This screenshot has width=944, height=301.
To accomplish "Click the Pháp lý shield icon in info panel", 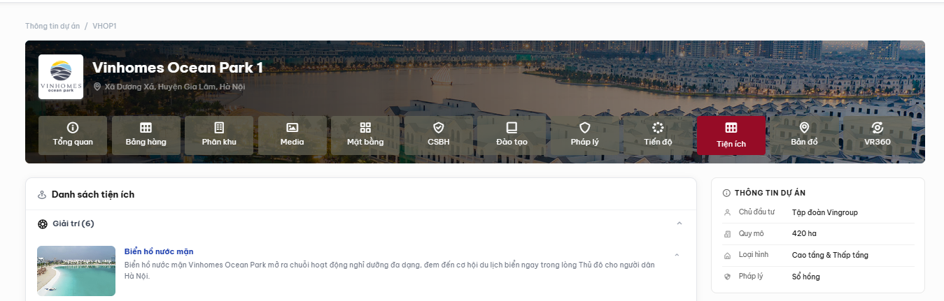I will pyautogui.click(x=727, y=277).
